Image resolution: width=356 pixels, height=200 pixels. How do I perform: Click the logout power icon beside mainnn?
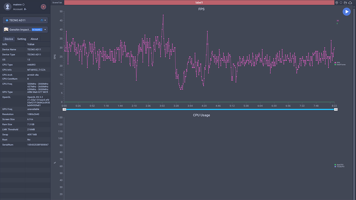23,4
